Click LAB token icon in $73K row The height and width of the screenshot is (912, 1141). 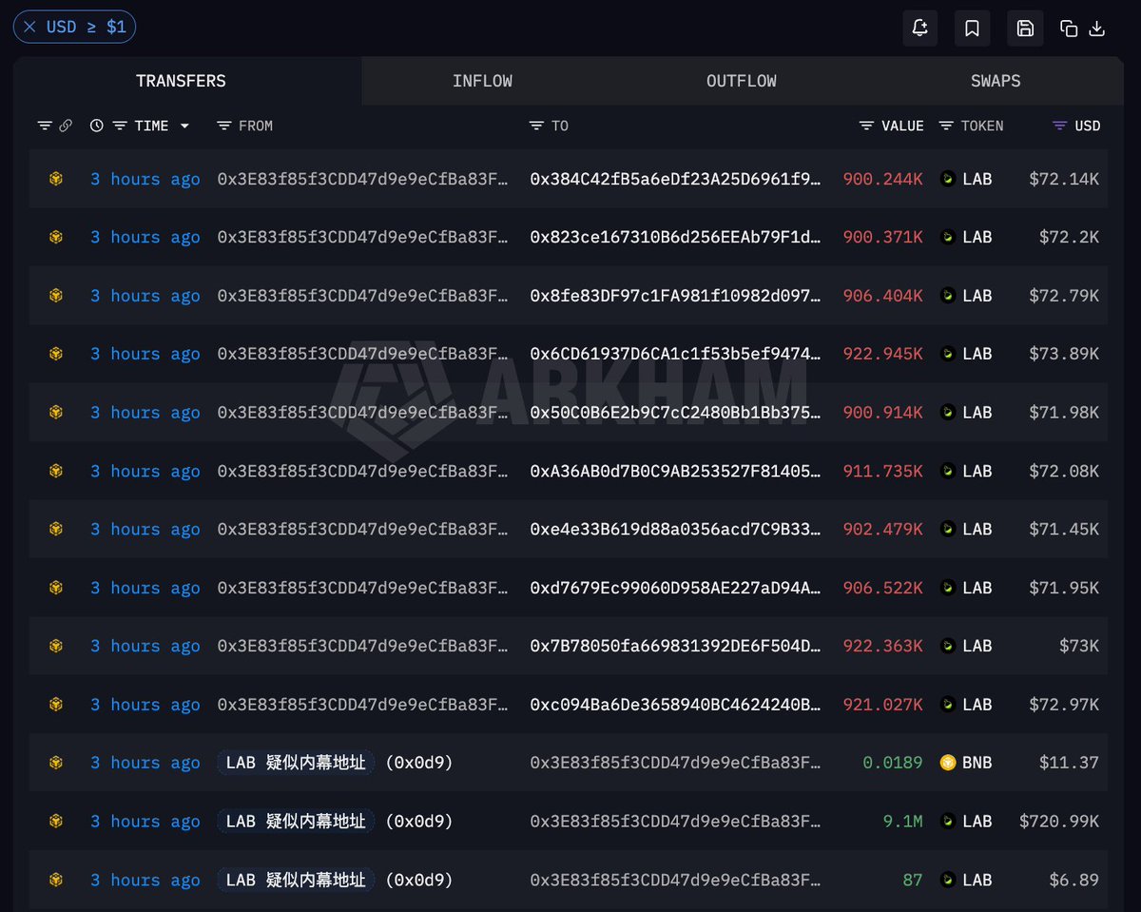tap(947, 646)
